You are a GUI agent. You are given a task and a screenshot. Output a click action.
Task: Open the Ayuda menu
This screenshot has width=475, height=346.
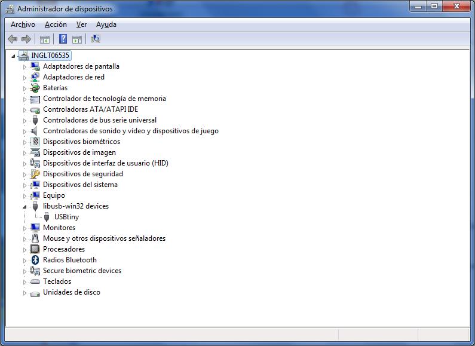click(106, 25)
